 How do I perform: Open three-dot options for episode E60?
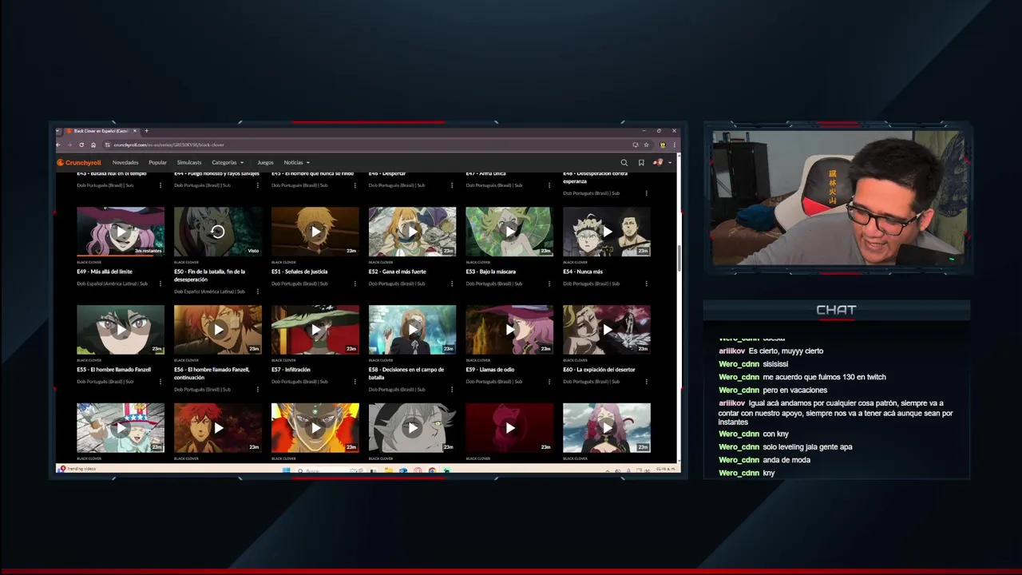tap(646, 382)
